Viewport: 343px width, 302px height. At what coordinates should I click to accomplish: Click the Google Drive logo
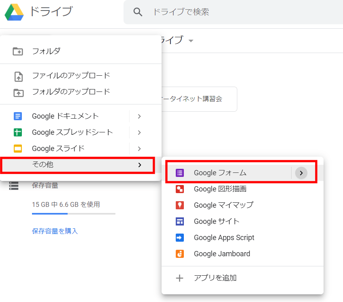pos(14,12)
